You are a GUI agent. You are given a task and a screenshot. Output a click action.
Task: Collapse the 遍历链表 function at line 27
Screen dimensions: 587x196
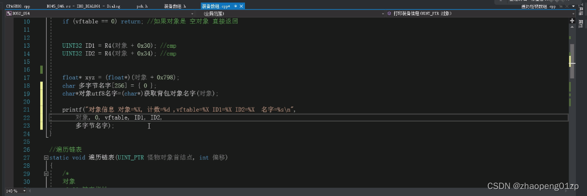click(46, 158)
